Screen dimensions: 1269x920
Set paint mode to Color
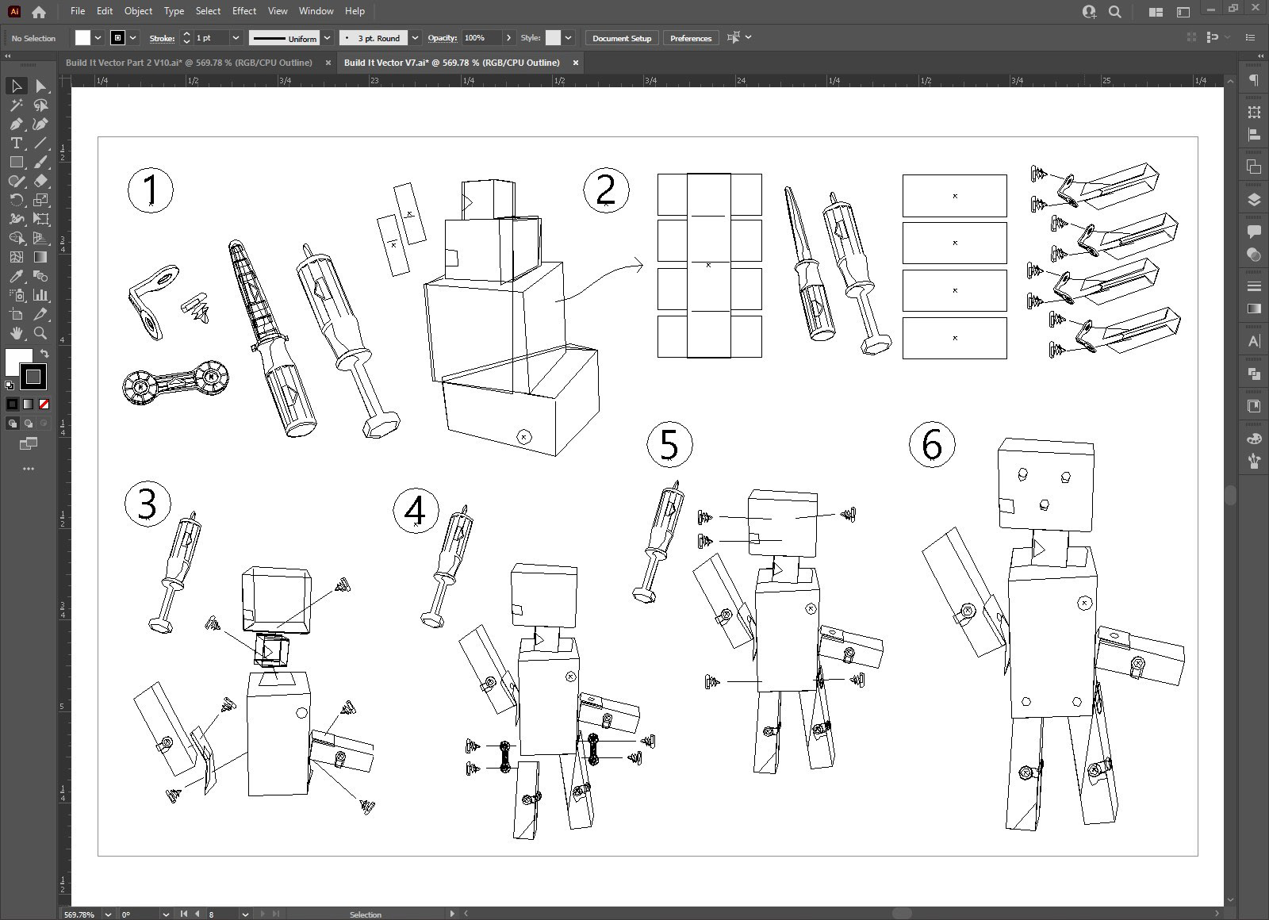(13, 404)
